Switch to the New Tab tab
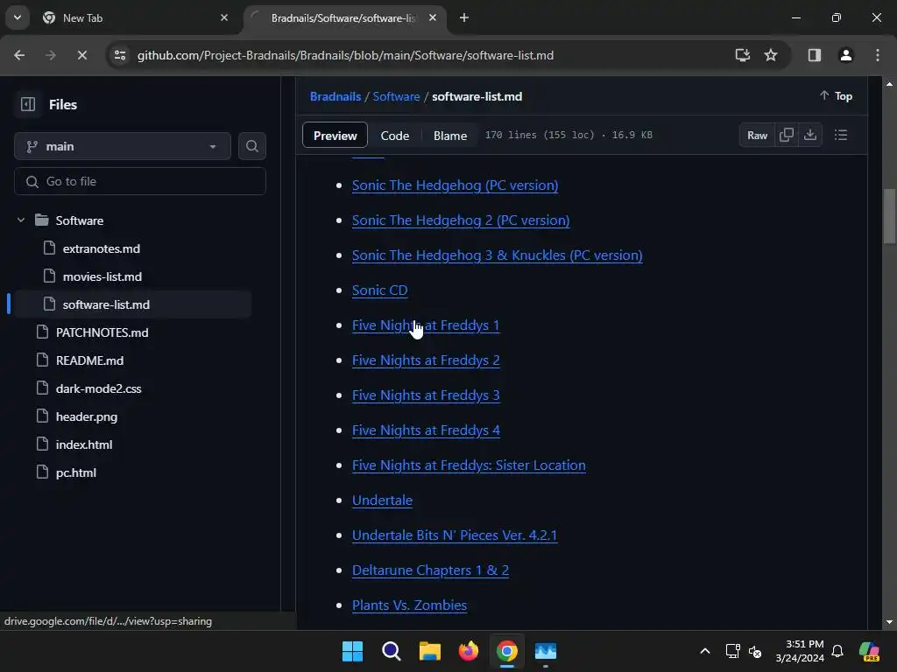897x672 pixels. (134, 18)
